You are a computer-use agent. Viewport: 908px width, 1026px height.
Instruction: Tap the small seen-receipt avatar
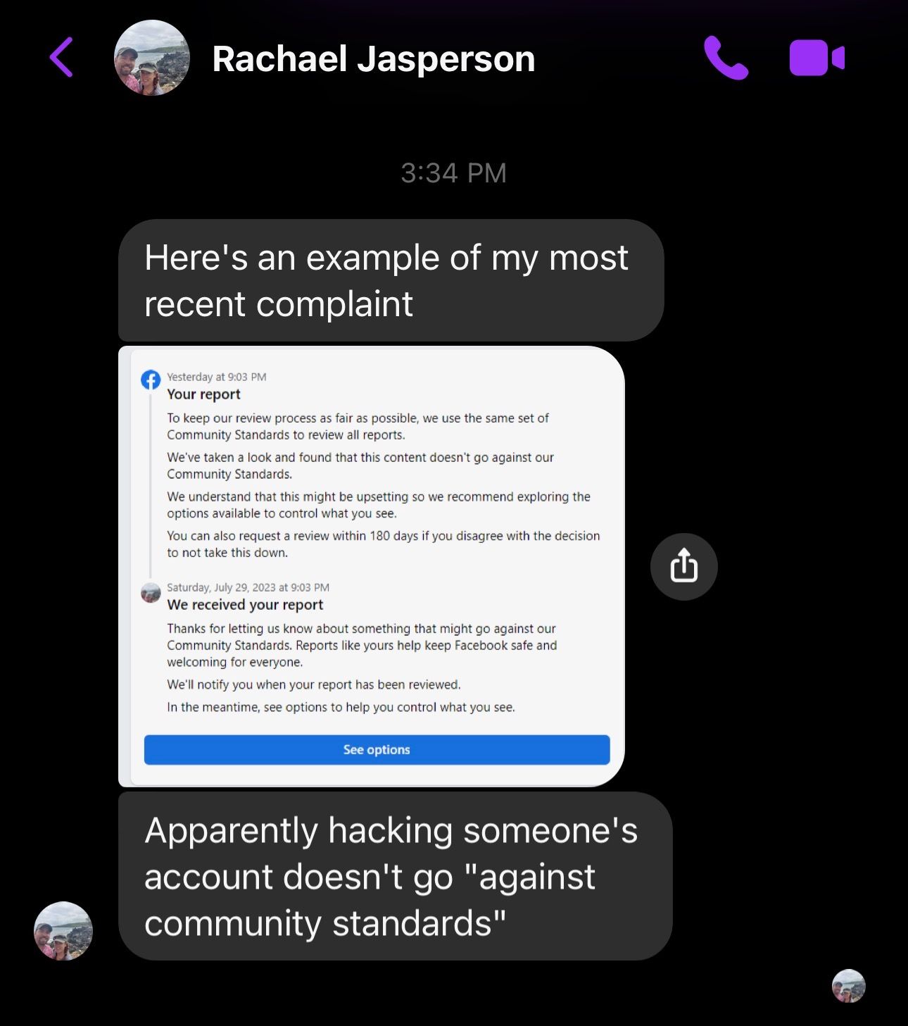pyautogui.click(x=848, y=985)
